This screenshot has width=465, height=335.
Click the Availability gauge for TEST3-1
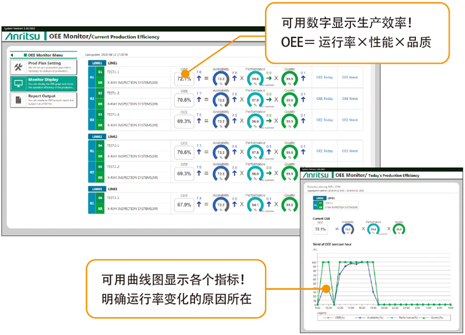pos(221,205)
